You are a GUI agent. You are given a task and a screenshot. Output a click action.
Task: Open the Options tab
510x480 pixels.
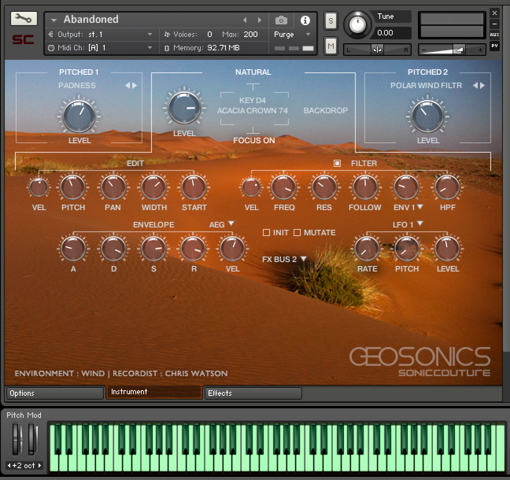(54, 393)
